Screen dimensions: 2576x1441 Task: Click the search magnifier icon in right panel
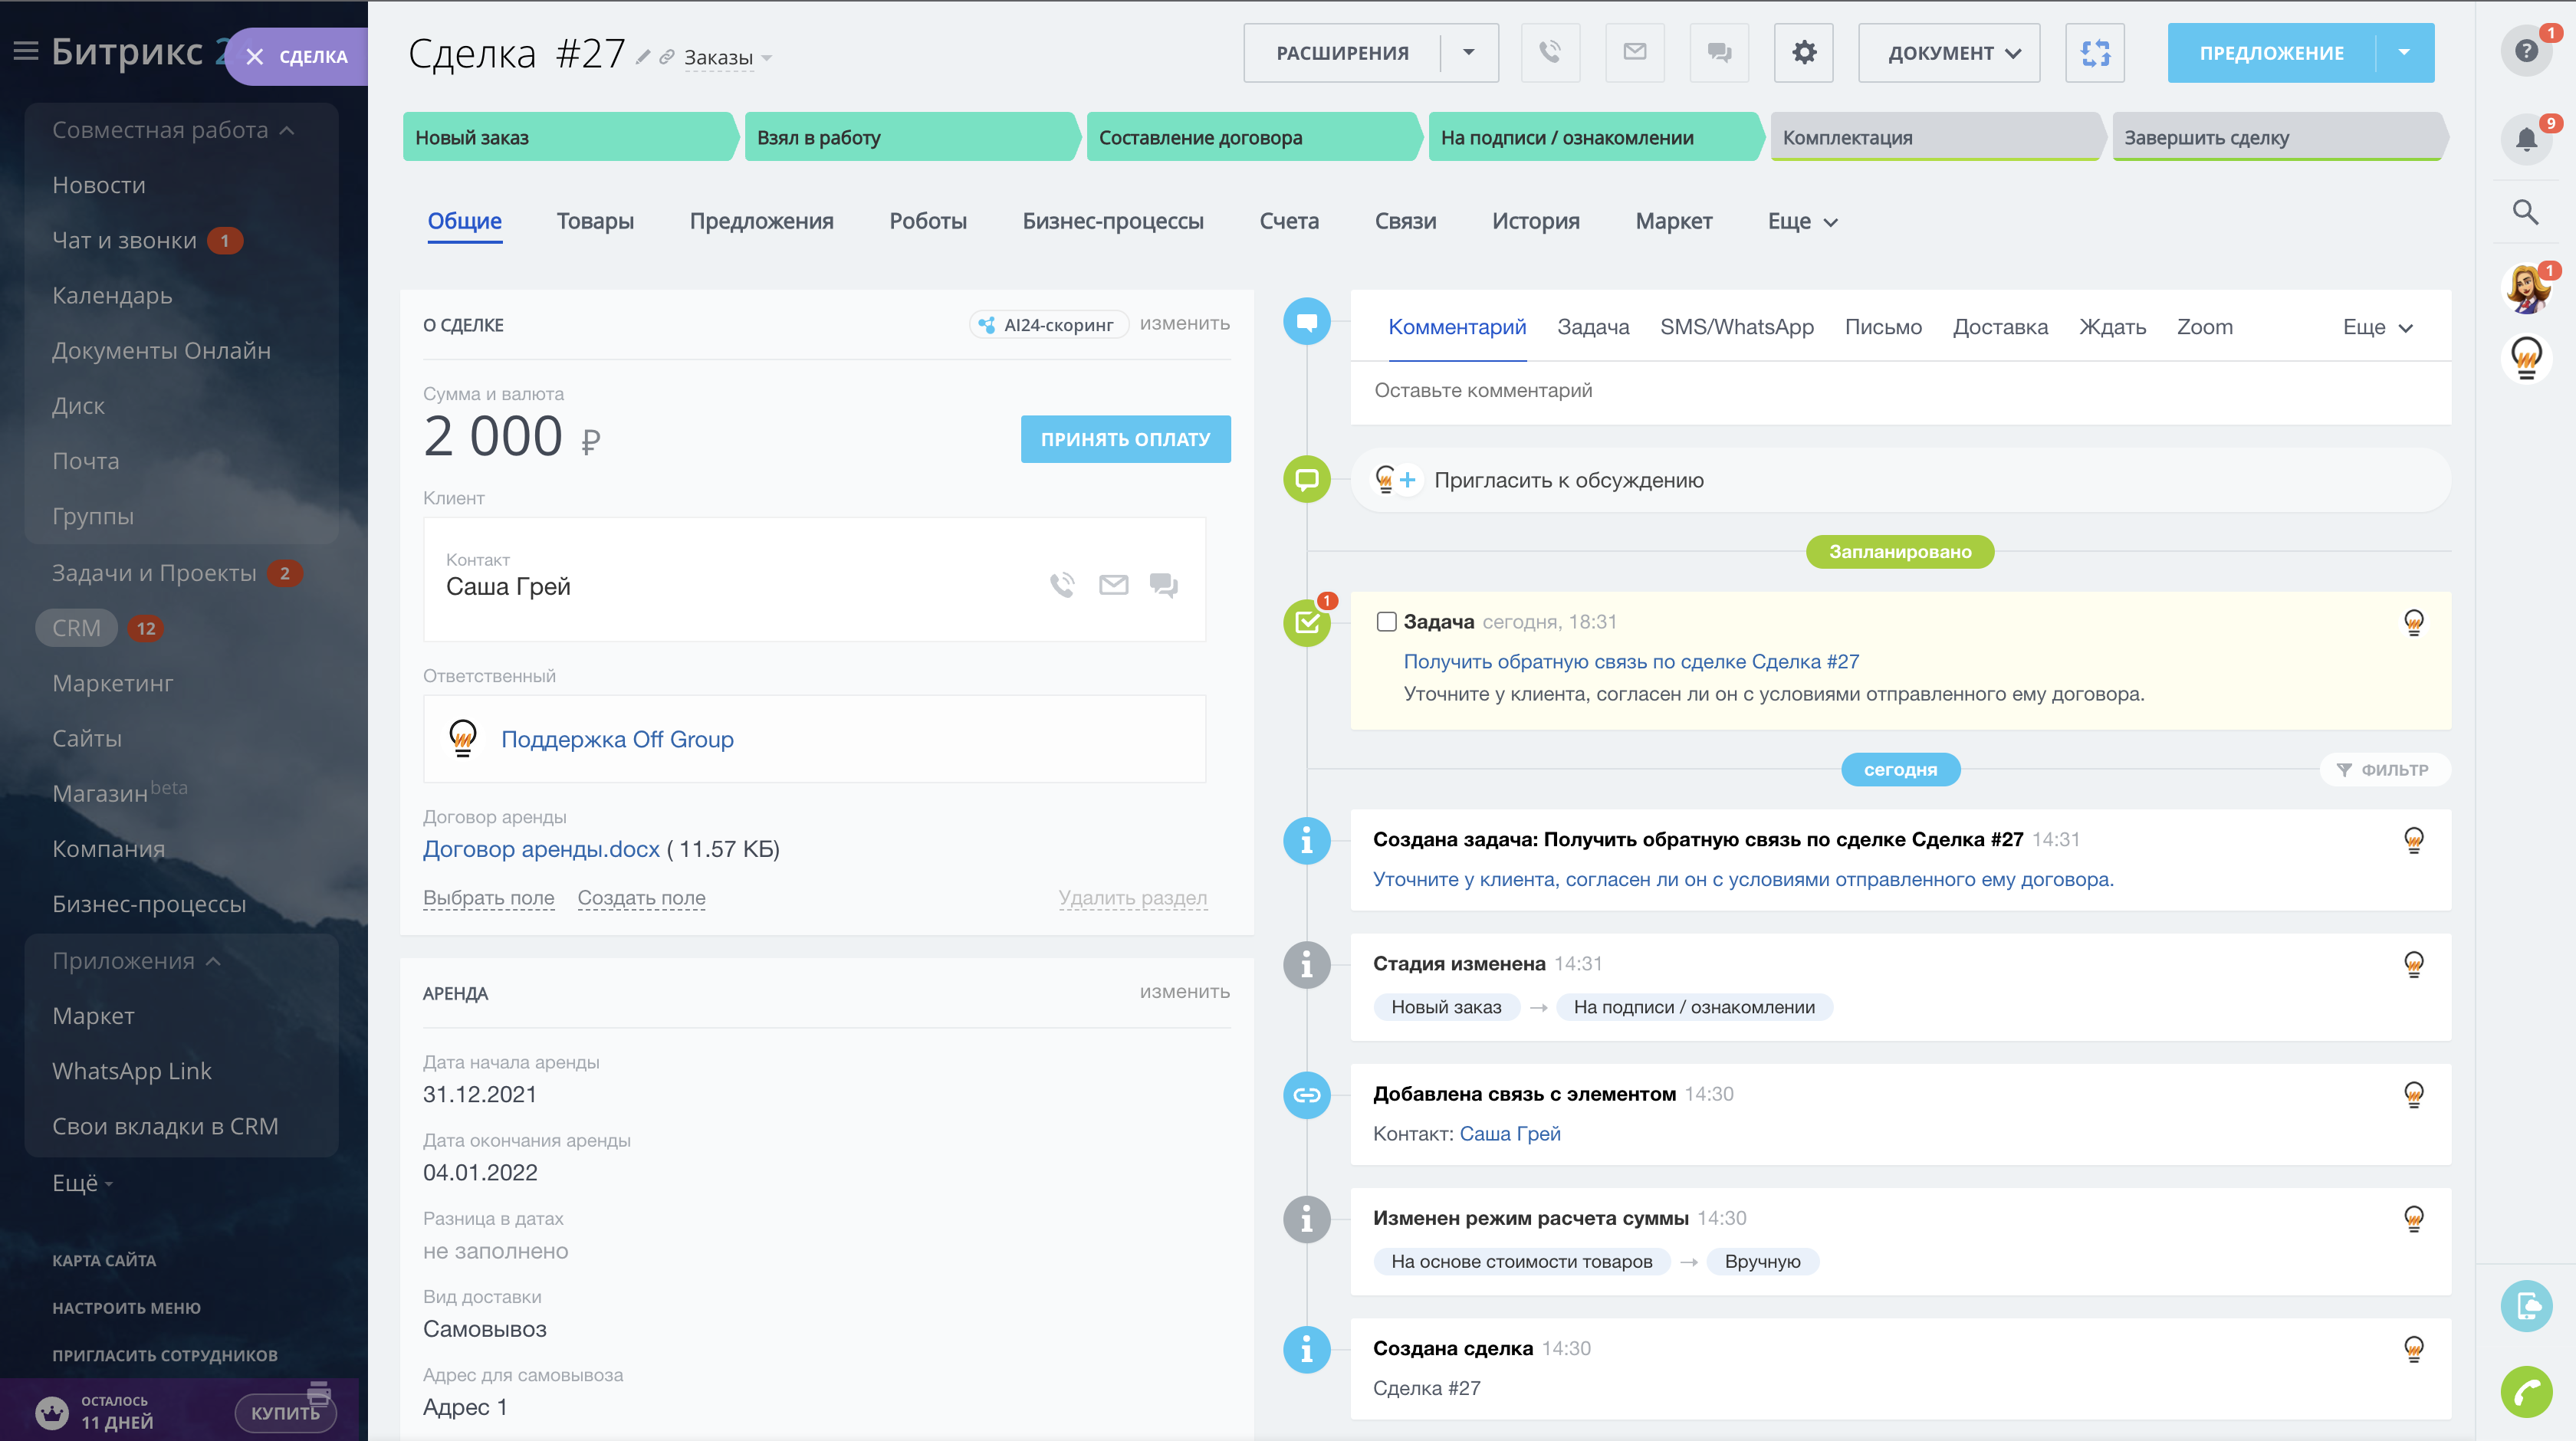[2525, 211]
